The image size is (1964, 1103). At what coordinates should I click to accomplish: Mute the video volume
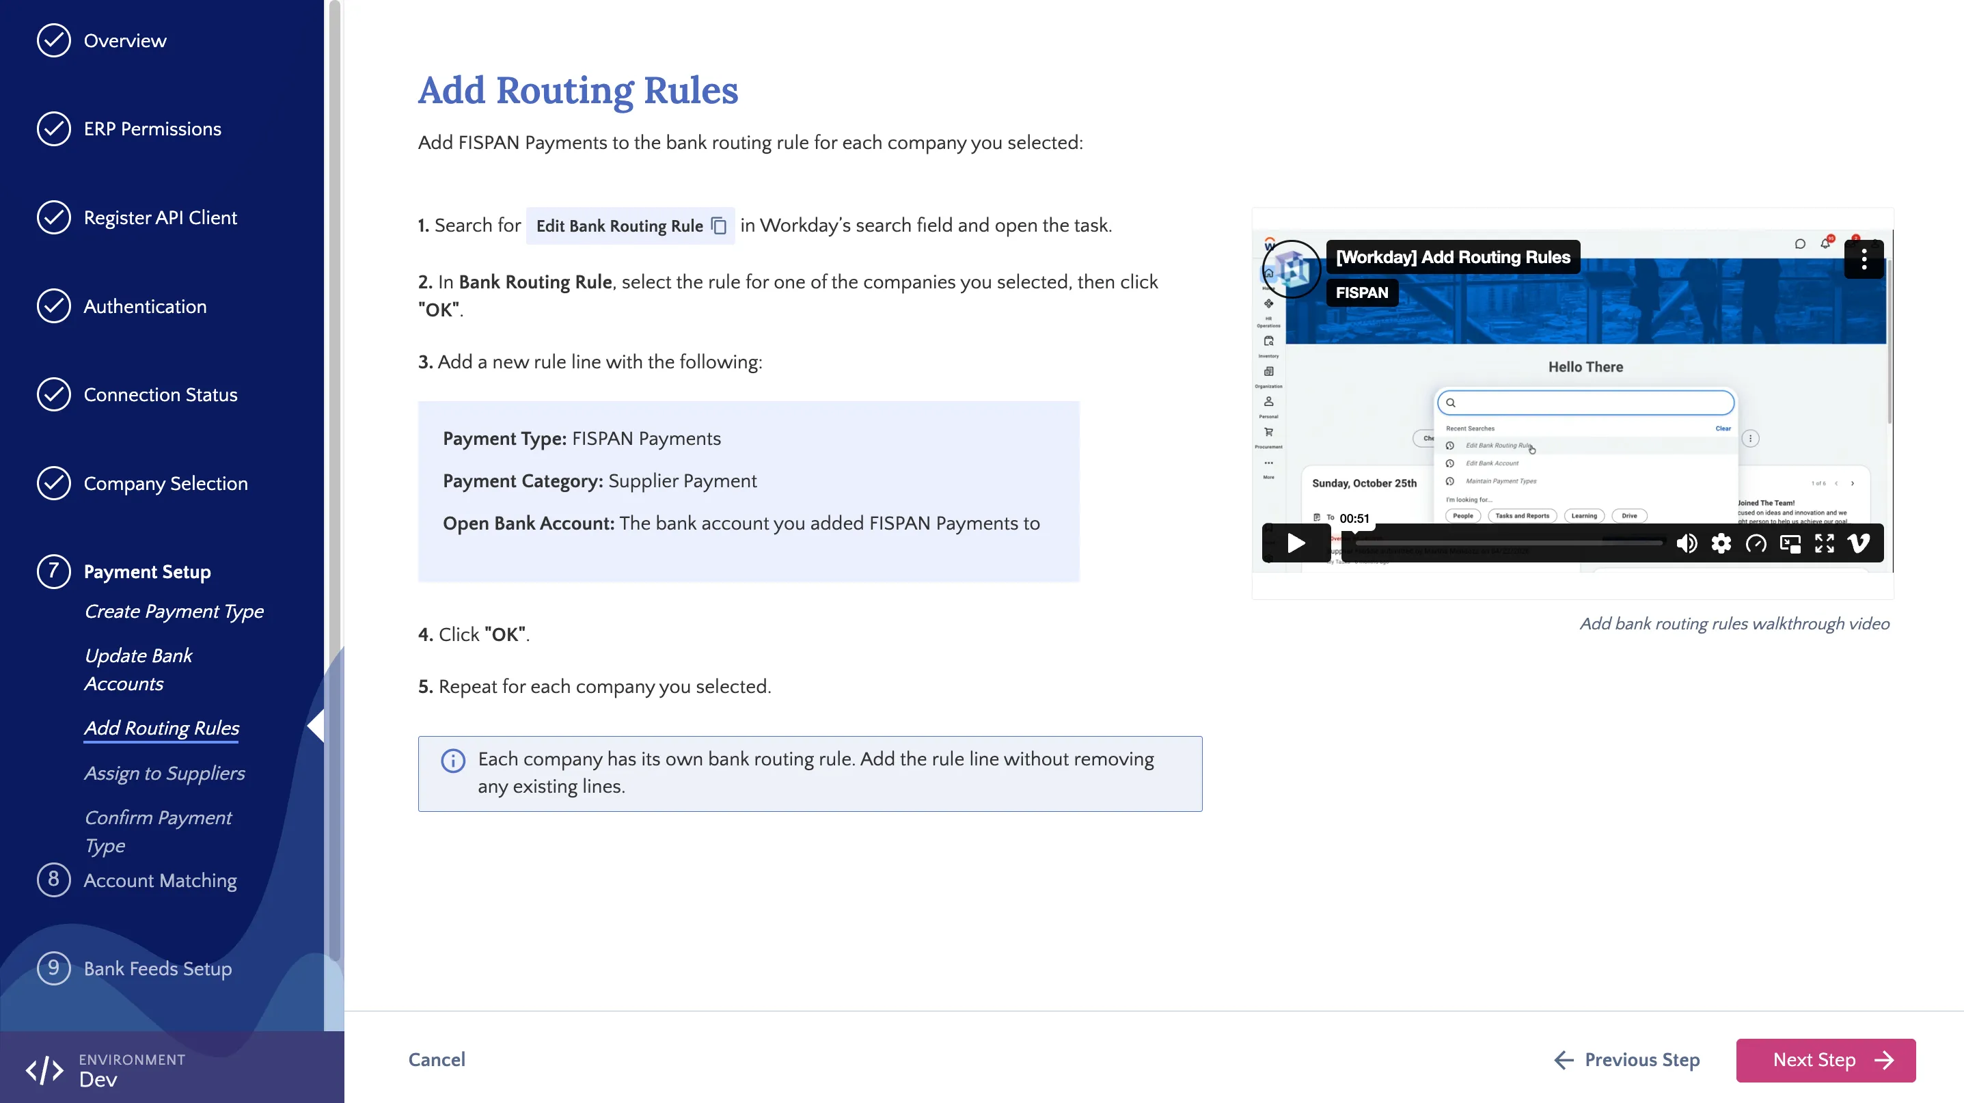click(x=1687, y=543)
